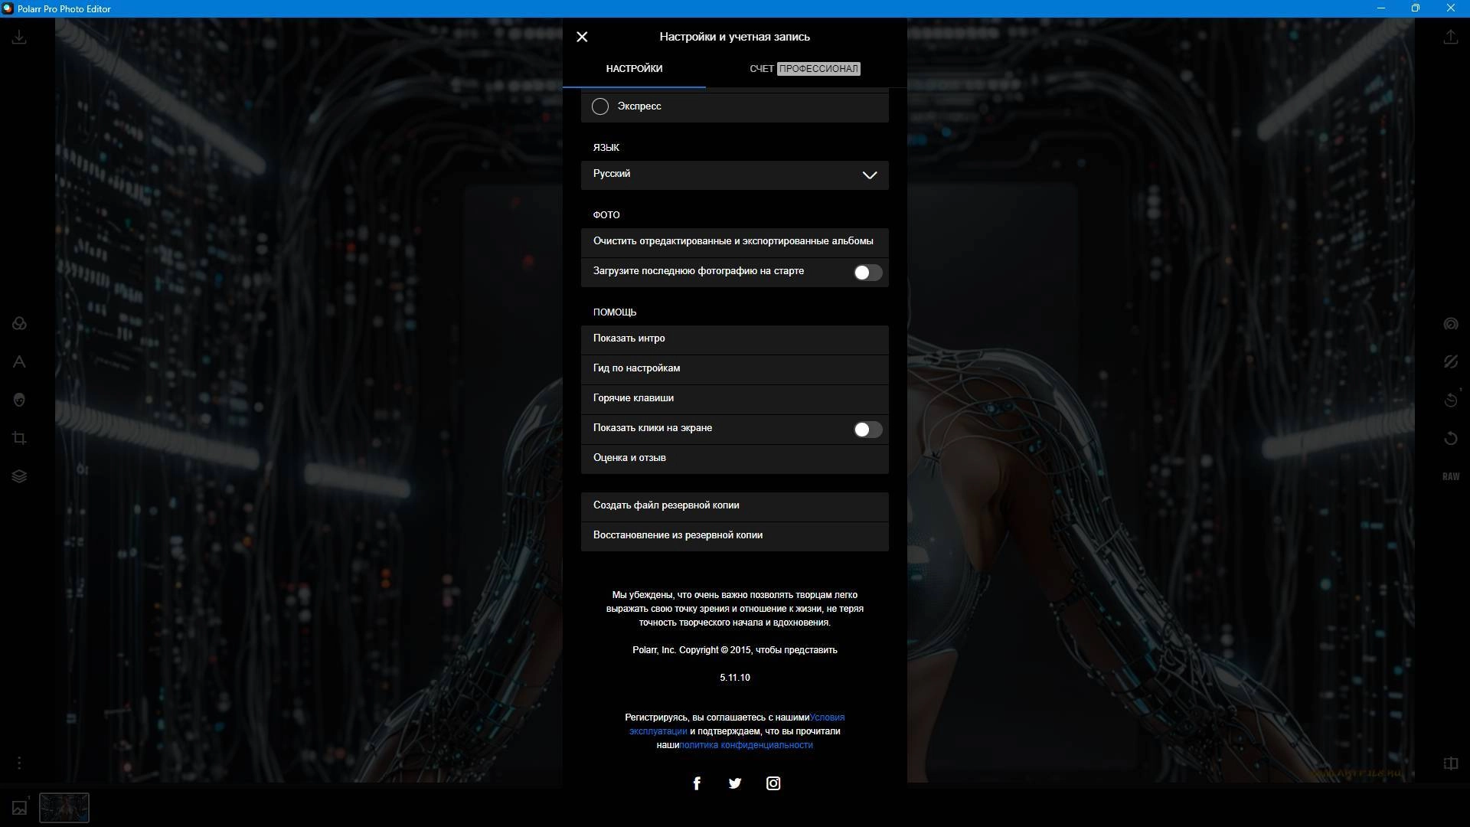This screenshot has width=1470, height=827.
Task: Switch to the СЧЕТ ПРОФЕССИОНАЛ tab
Action: 805,69
